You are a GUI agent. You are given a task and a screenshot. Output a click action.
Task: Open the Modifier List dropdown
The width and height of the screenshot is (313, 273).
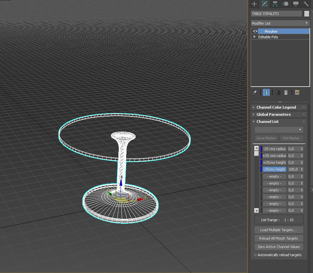coord(280,23)
